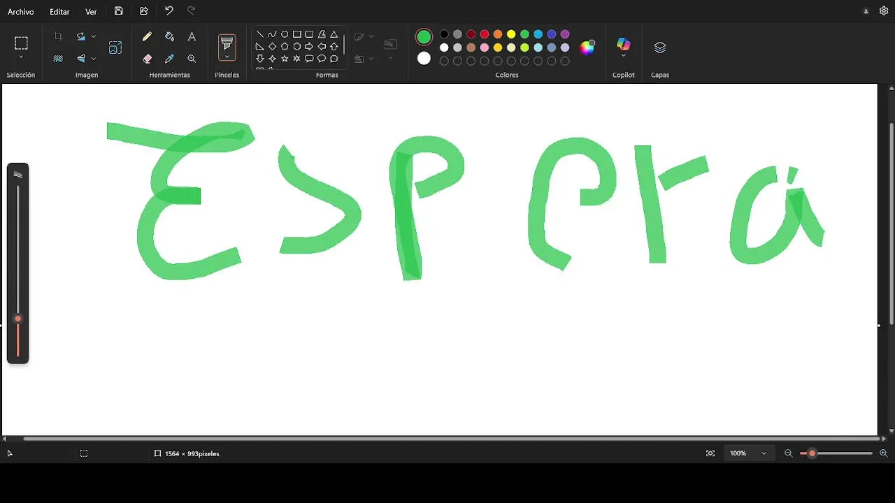
Task: Undo the last stroke
Action: (169, 11)
